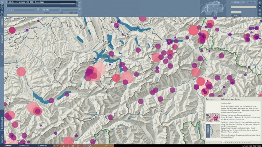Screen dimensions: 262x147
Task: Click the flag marker icon
Action: (x=260, y=14)
